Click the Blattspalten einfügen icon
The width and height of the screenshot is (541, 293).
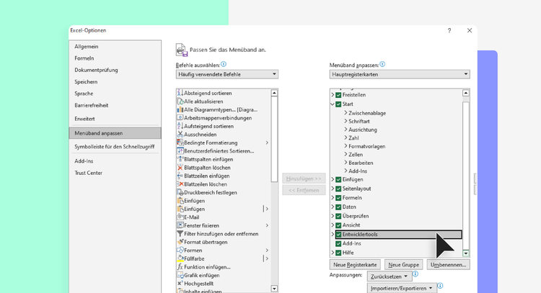(180, 159)
